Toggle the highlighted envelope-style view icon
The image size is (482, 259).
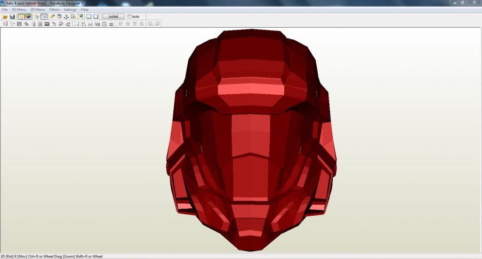click(44, 16)
